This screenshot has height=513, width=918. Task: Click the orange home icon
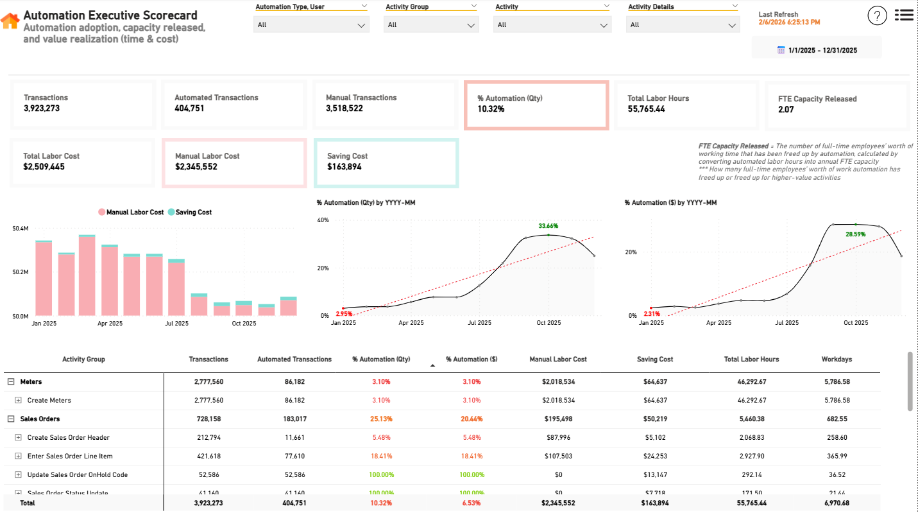pos(10,21)
